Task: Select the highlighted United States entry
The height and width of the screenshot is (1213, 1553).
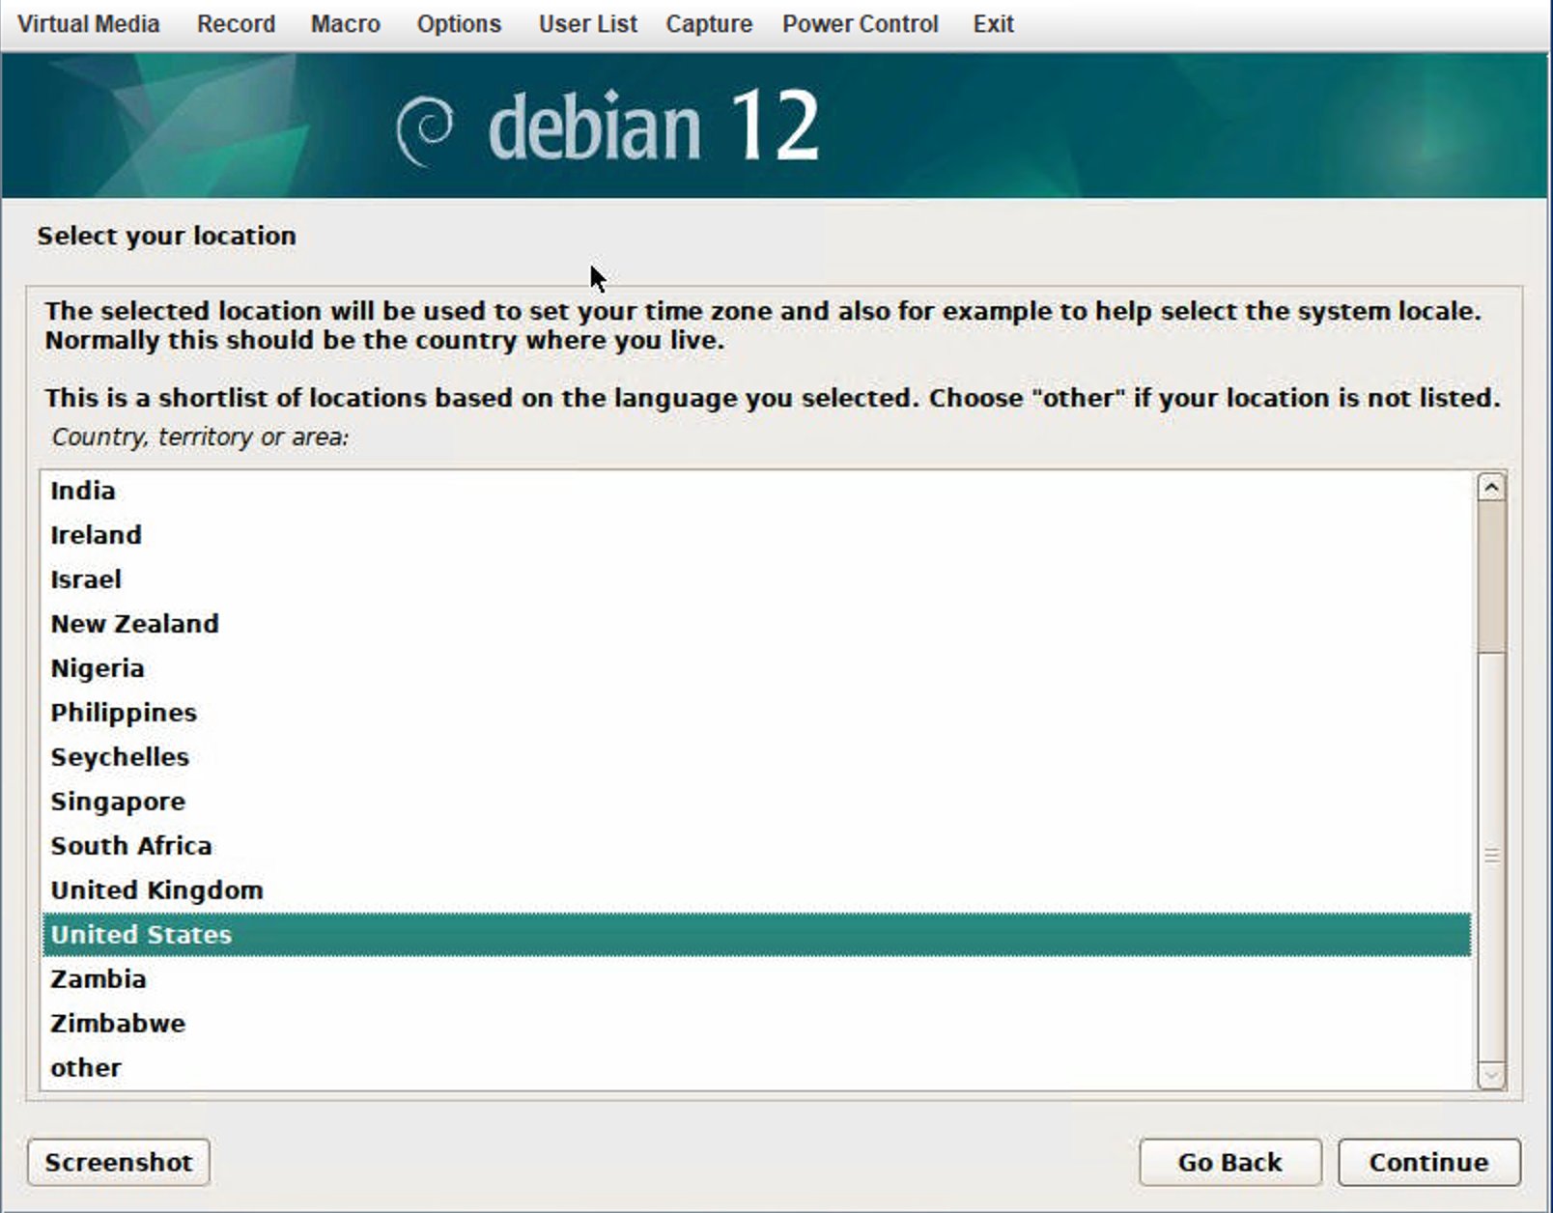Action: [x=141, y=935]
